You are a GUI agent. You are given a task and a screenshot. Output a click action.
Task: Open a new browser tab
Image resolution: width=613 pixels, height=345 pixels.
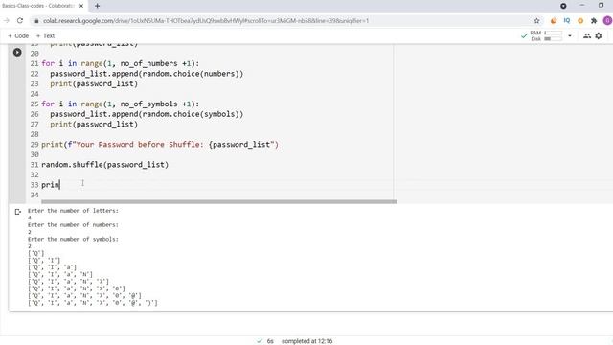(97, 6)
